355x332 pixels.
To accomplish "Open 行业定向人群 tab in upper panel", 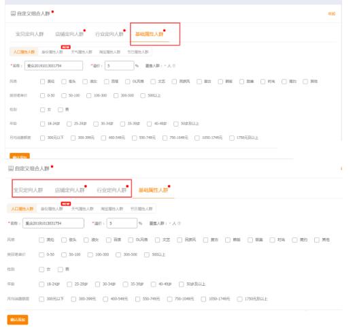I will [x=109, y=34].
